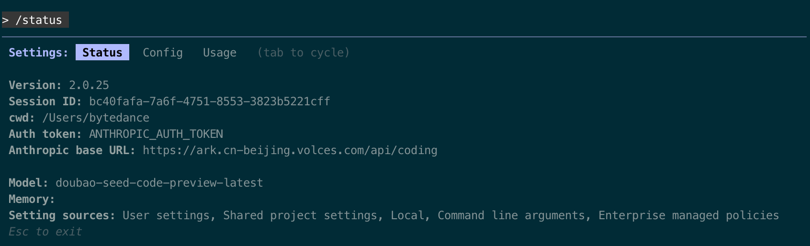Click the version number 2.0.25
The height and width of the screenshot is (246, 810).
click(89, 85)
